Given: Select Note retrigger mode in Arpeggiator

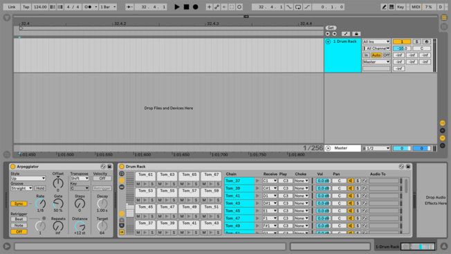Looking at the screenshot, I should click(19, 226).
